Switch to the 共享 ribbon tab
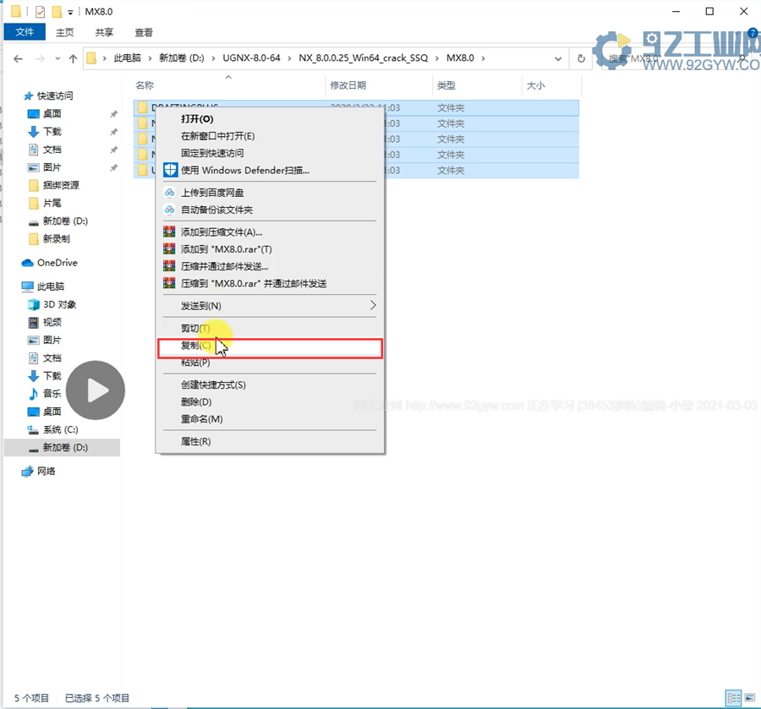761x709 pixels. [x=104, y=32]
